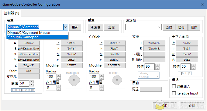Toggle the Iterative Input checkbox
The image size is (207, 111).
pyautogui.click(x=174, y=93)
